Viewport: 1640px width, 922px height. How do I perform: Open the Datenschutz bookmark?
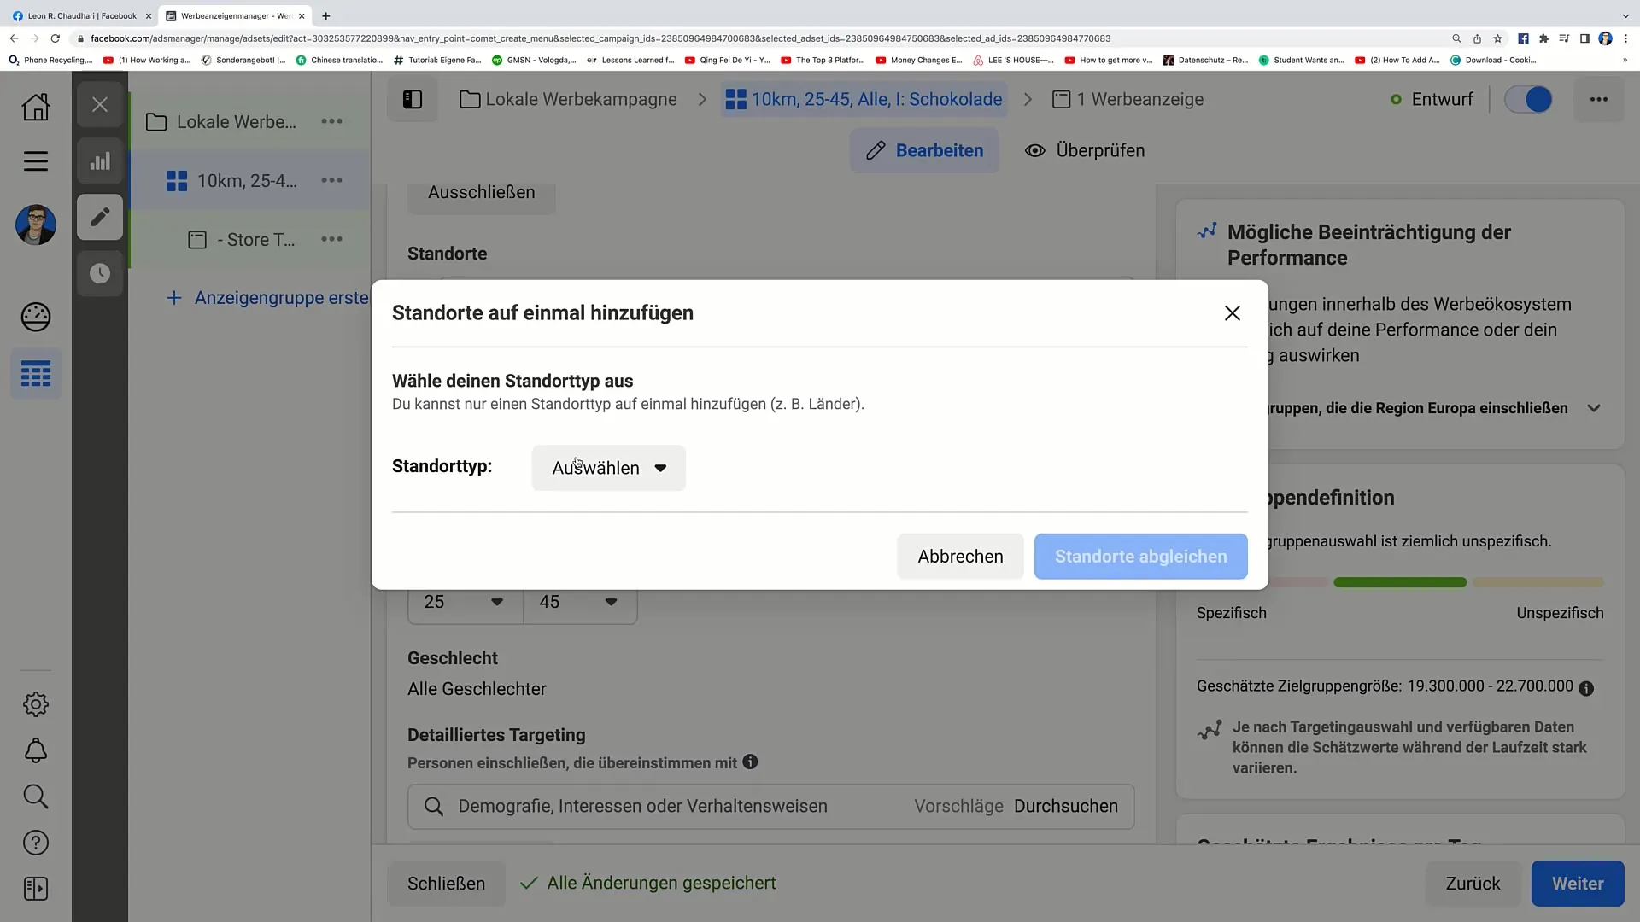point(1205,60)
